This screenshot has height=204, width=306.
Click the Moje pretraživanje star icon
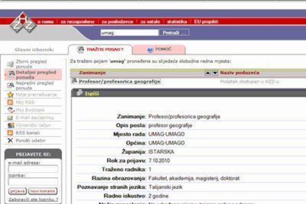tap(11, 95)
